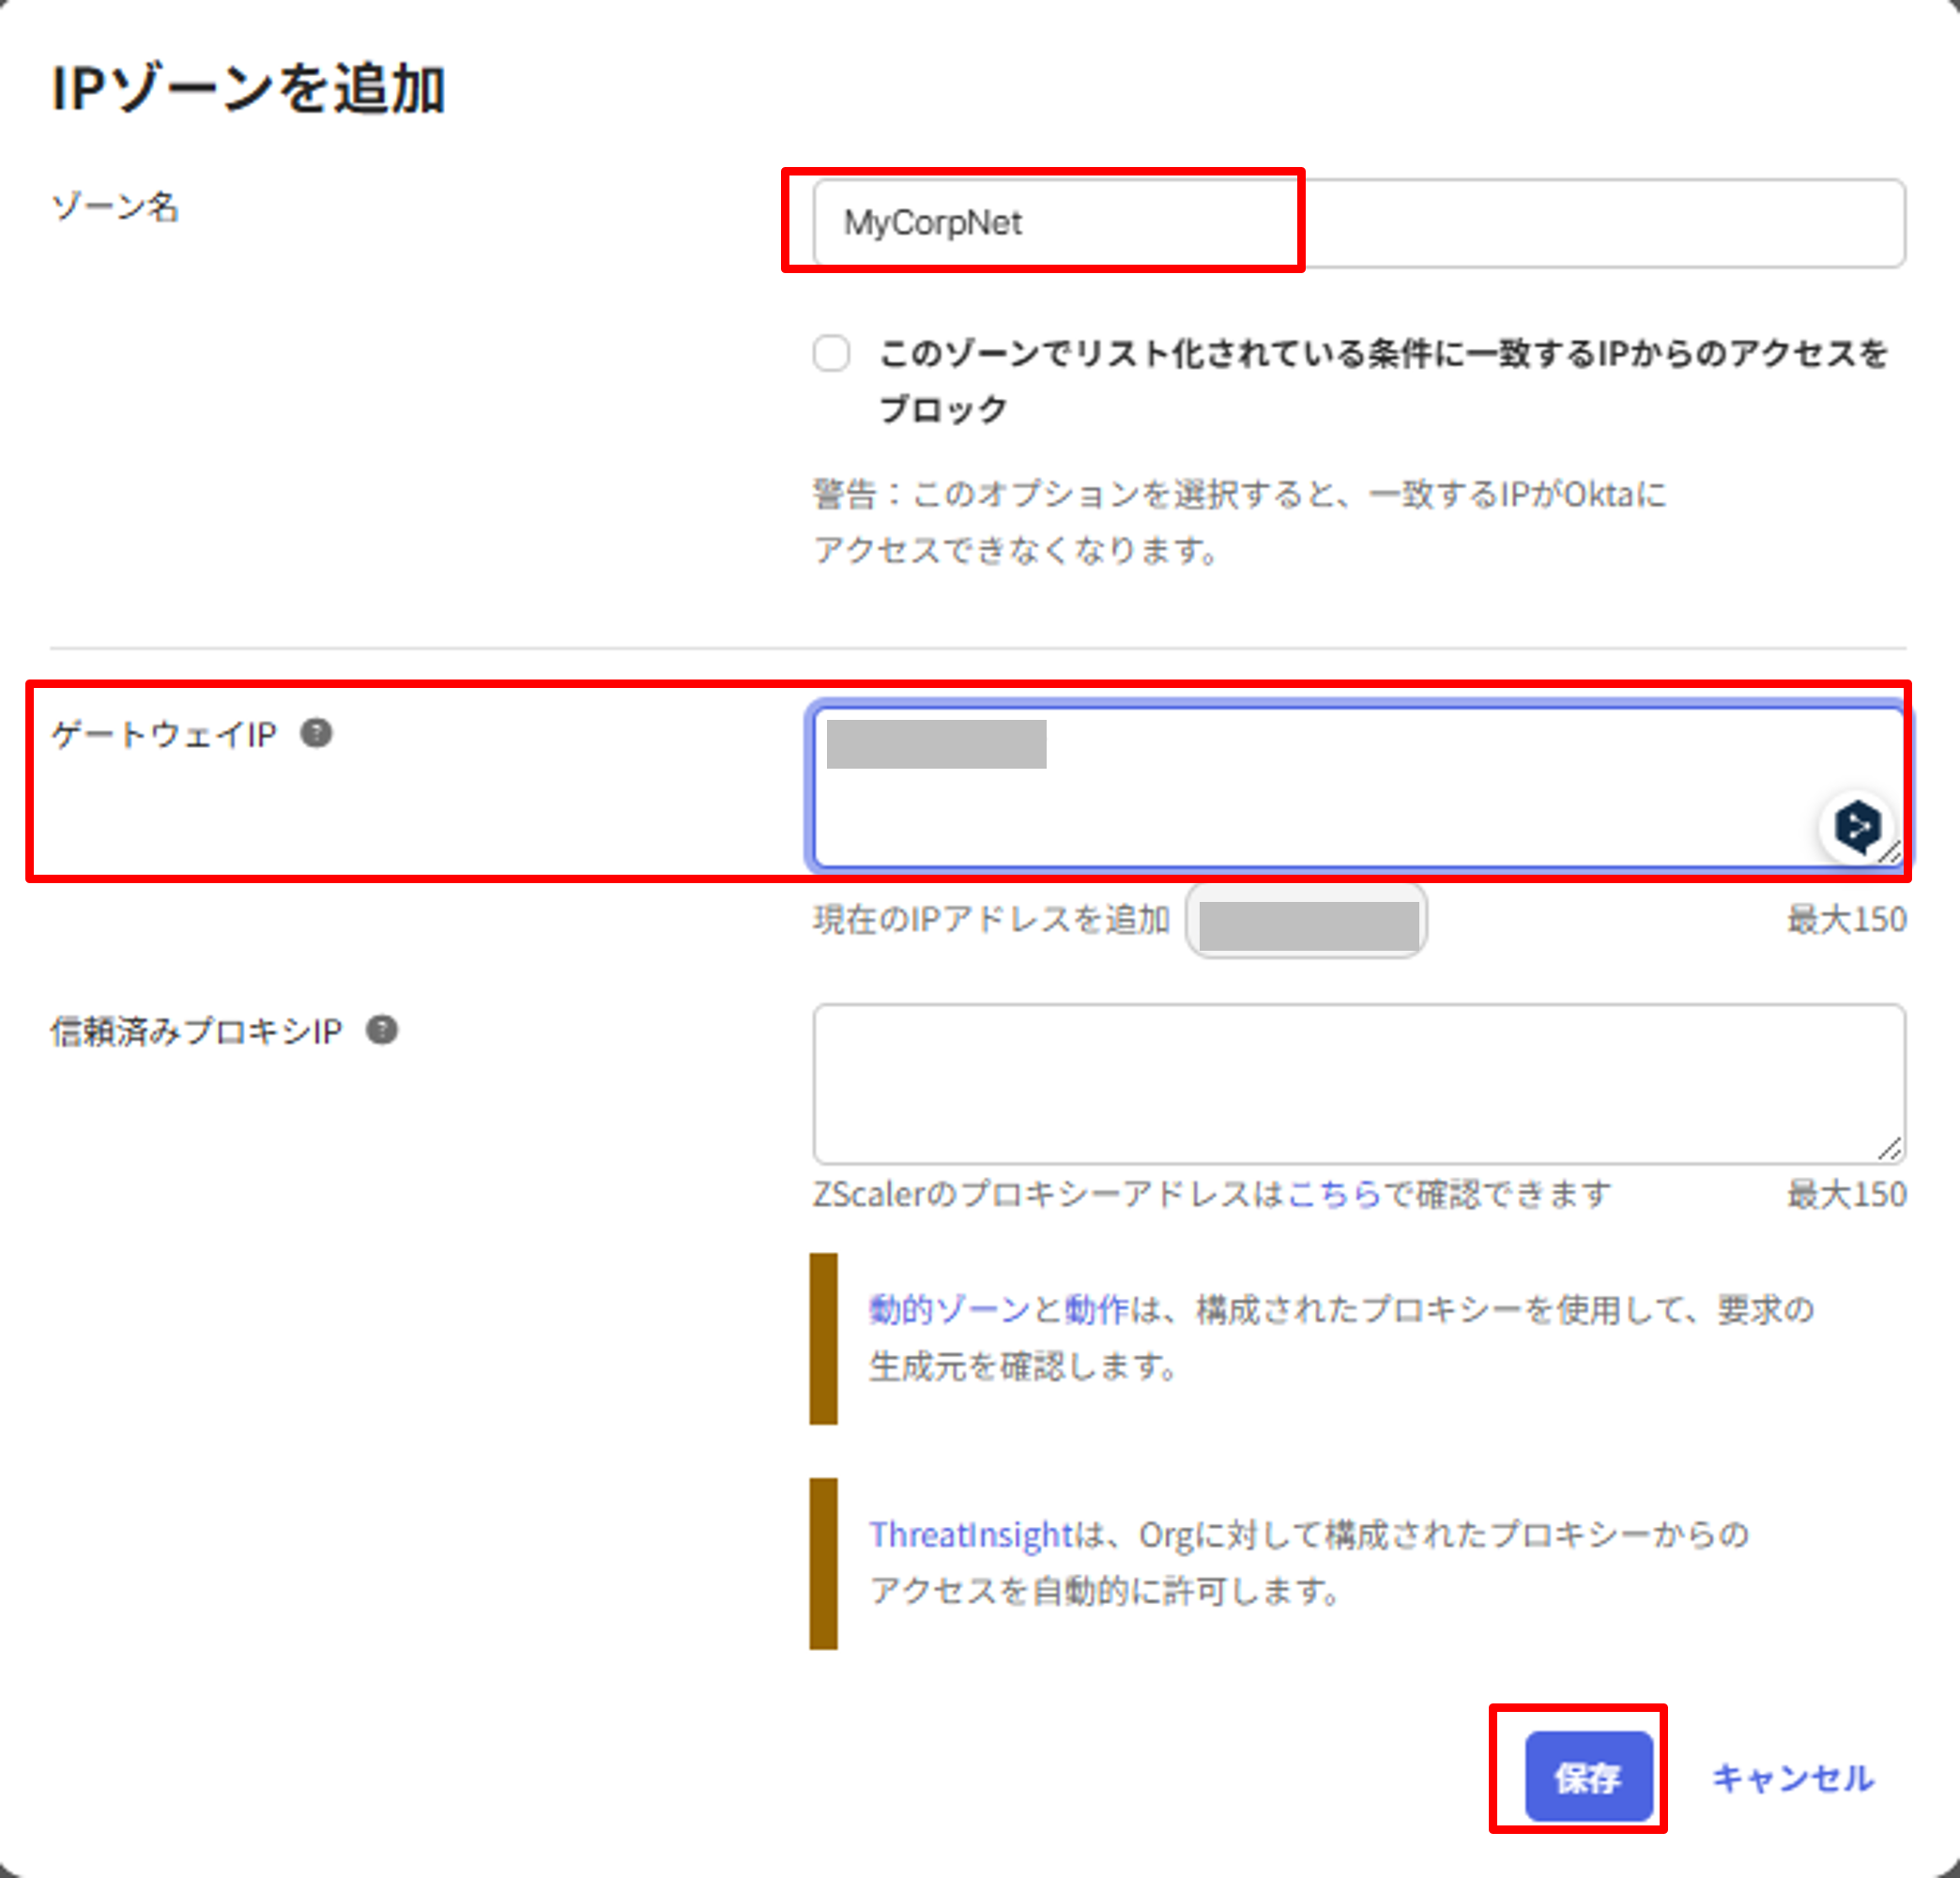
Task: Click キャンセル to discard changes
Action: [1794, 1779]
